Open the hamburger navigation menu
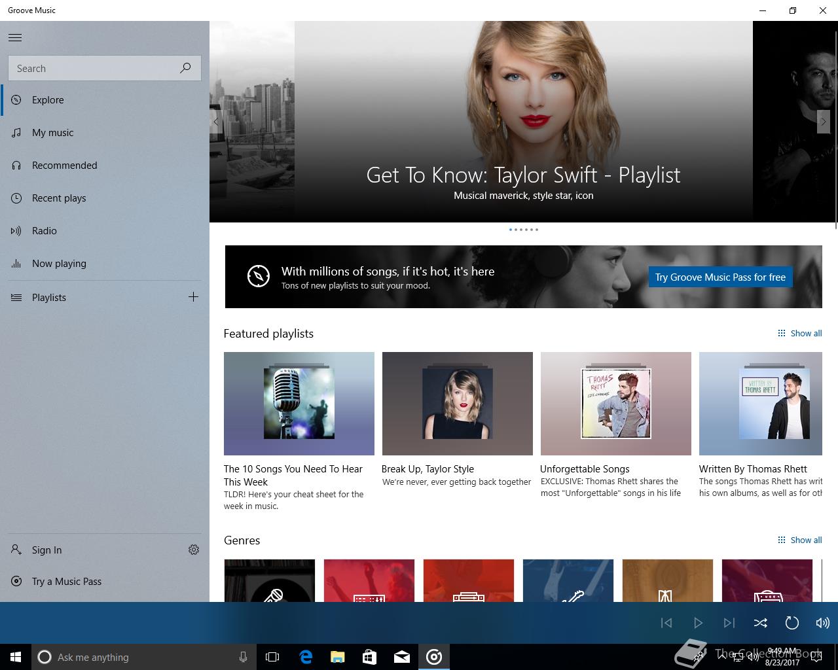This screenshot has width=838, height=670. tap(15, 37)
